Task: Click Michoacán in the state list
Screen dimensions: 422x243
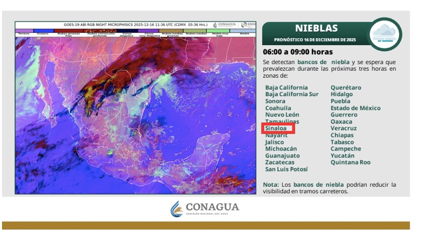Action: (x=281, y=149)
